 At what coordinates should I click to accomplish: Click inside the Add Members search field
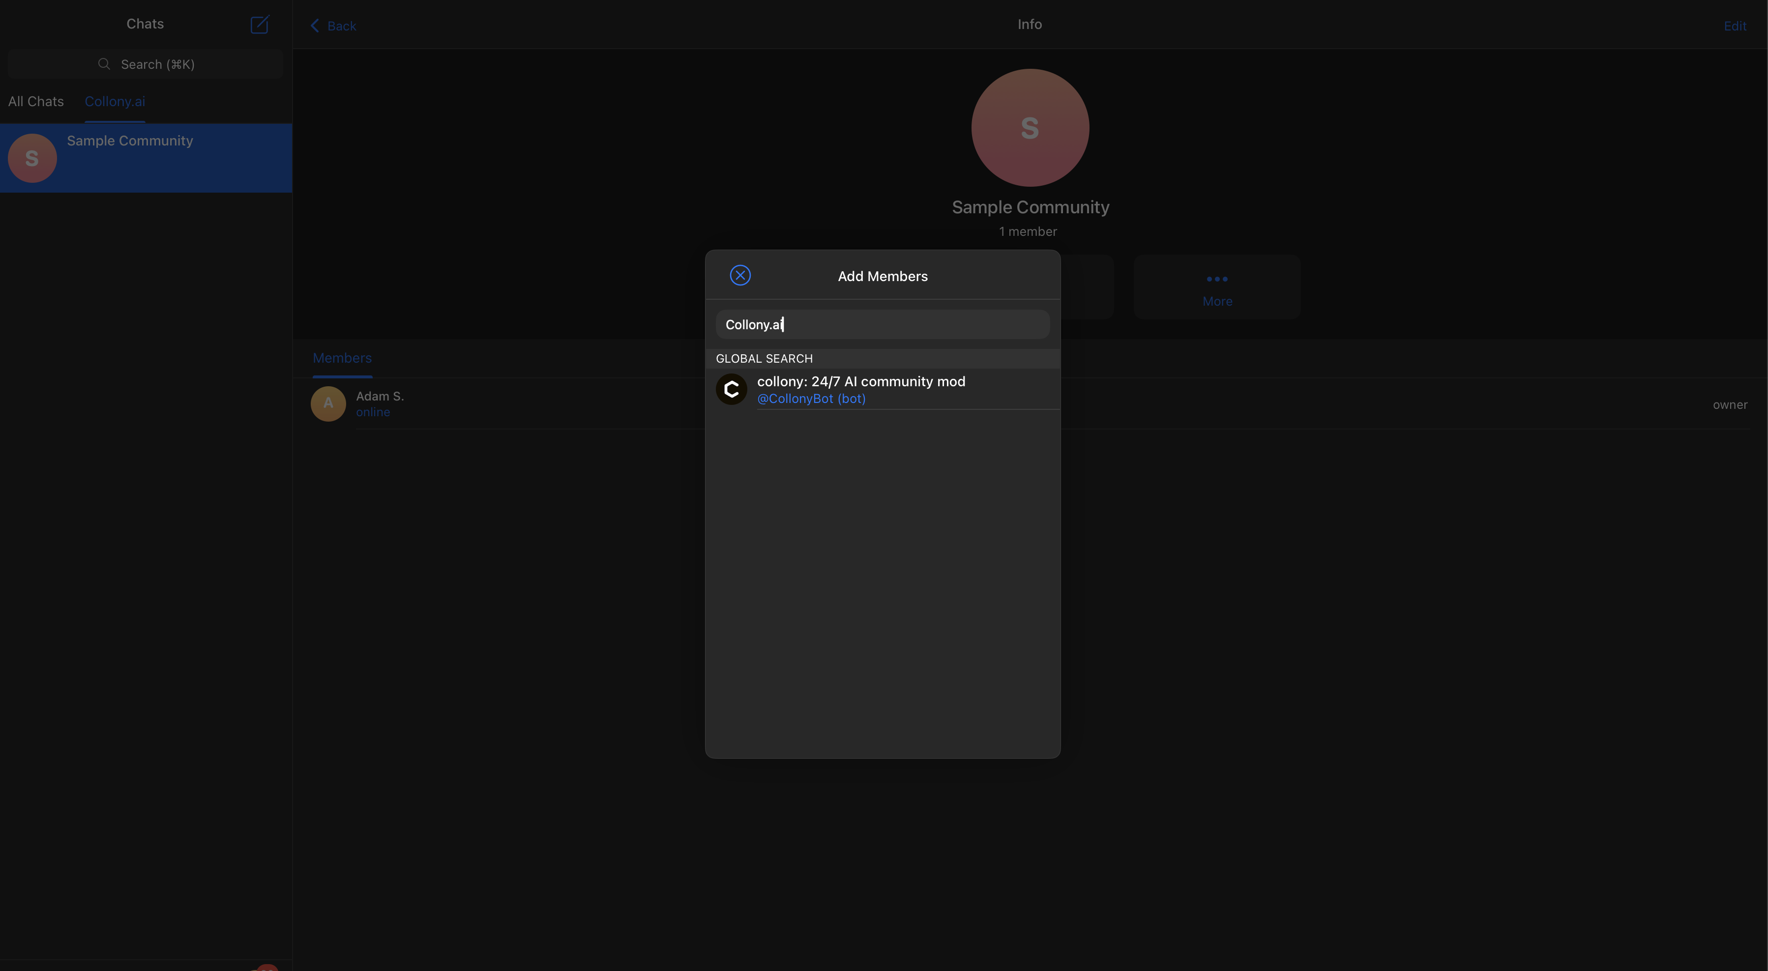(882, 324)
